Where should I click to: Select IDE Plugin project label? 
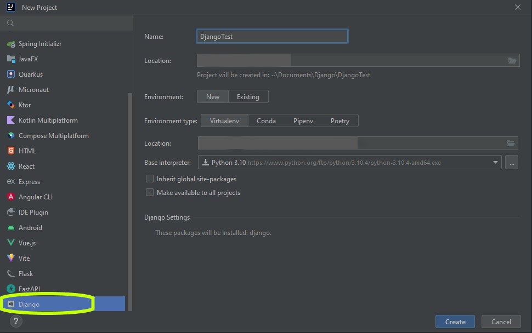point(33,213)
